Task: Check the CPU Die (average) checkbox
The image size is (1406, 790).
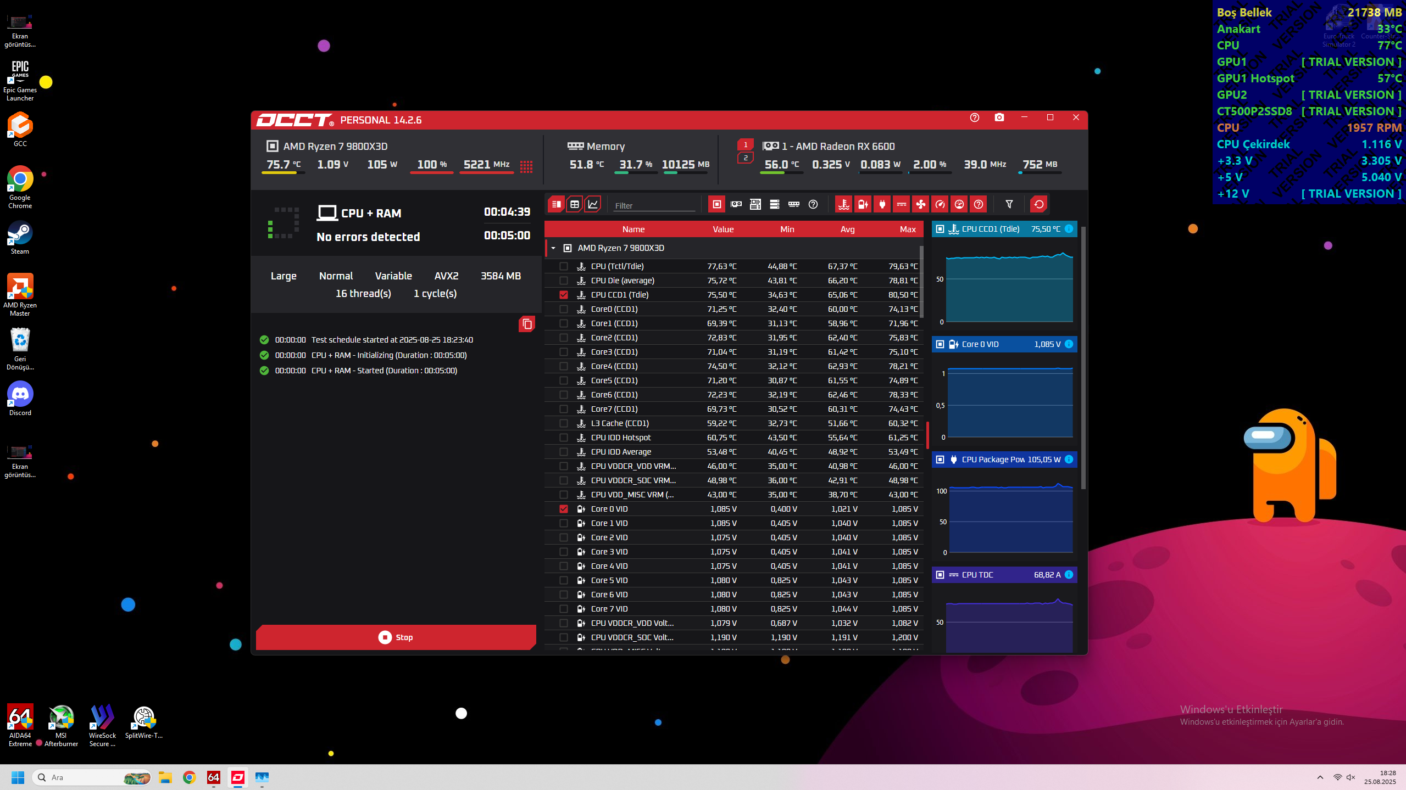Action: pos(564,281)
